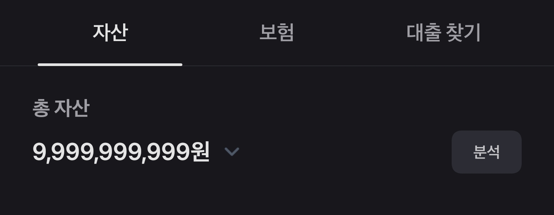Go to insurance section labeled 보험
554x215 pixels.
(x=277, y=33)
